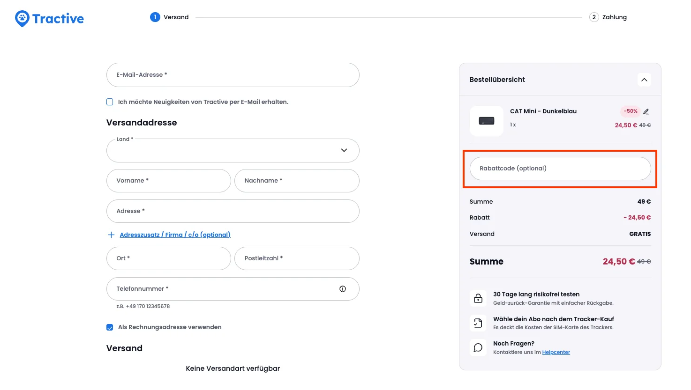The height and width of the screenshot is (390, 691).
Task: Click the lock icon for risk-free testing
Action: click(478, 298)
